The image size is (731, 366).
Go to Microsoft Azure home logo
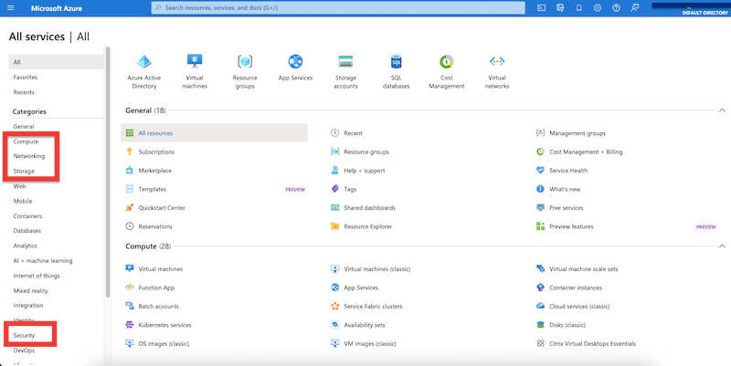point(57,8)
